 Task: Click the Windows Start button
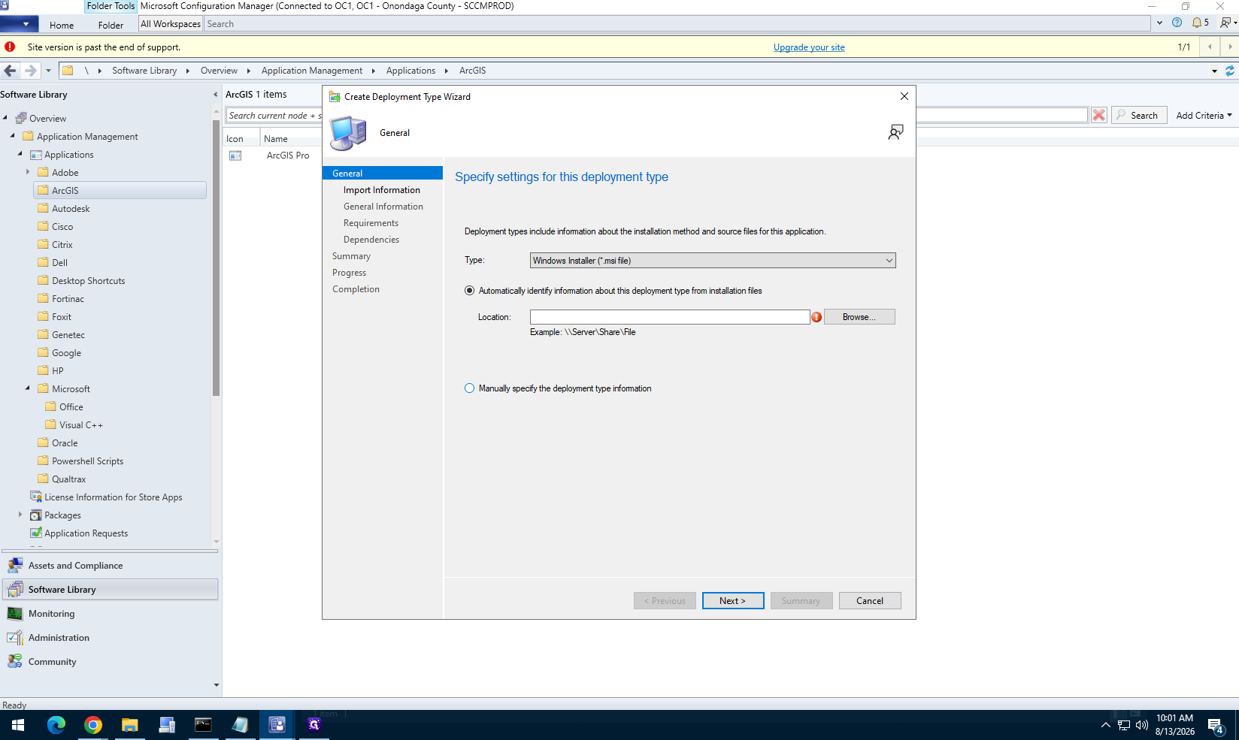18,725
